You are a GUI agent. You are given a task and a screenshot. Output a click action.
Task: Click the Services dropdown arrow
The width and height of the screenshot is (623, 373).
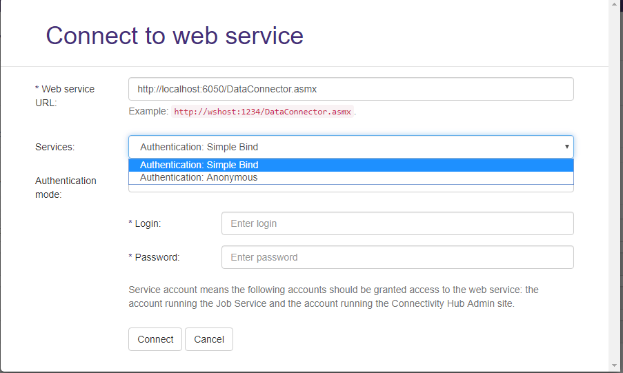tap(566, 147)
